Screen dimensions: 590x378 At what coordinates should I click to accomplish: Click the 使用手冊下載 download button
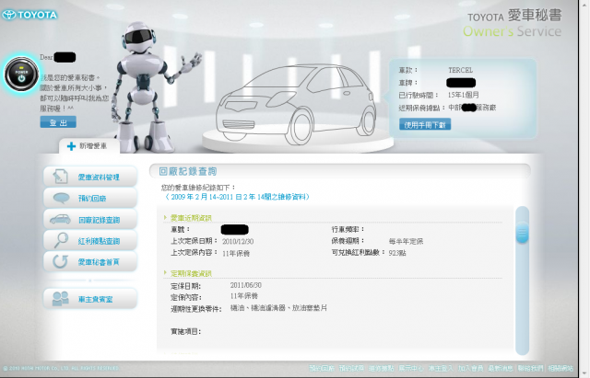tap(425, 124)
